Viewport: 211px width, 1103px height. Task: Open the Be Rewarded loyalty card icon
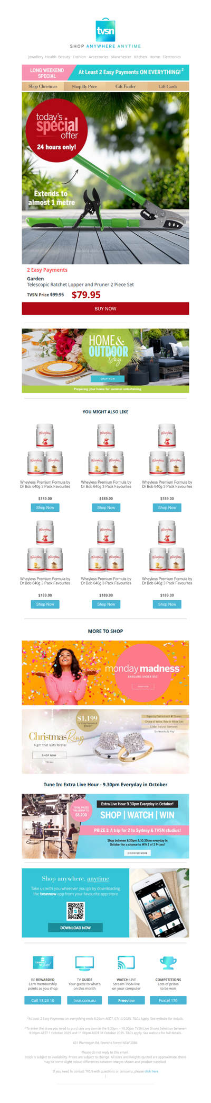[43, 963]
